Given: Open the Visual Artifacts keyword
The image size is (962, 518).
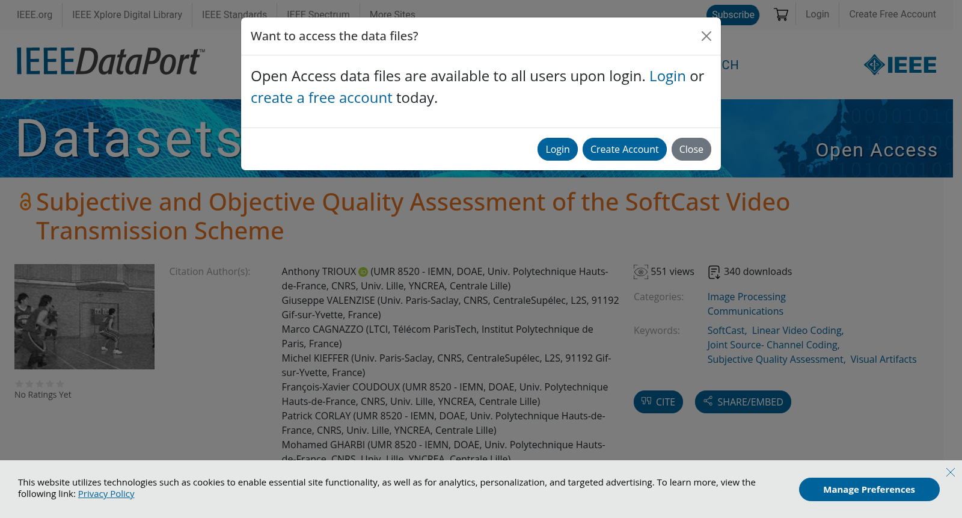Looking at the screenshot, I should (883, 359).
